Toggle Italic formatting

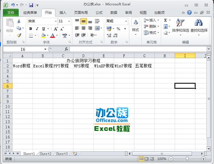(37, 29)
